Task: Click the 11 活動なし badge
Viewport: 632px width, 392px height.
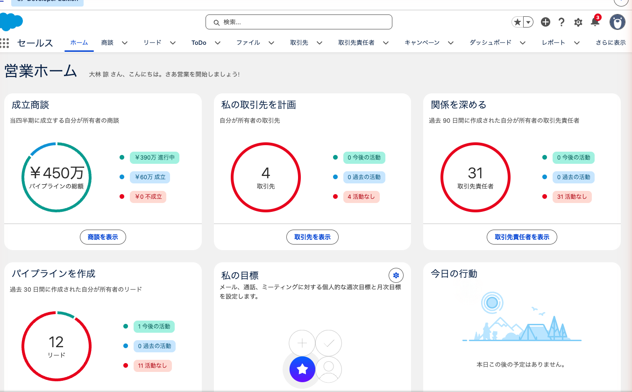Action: click(152, 365)
